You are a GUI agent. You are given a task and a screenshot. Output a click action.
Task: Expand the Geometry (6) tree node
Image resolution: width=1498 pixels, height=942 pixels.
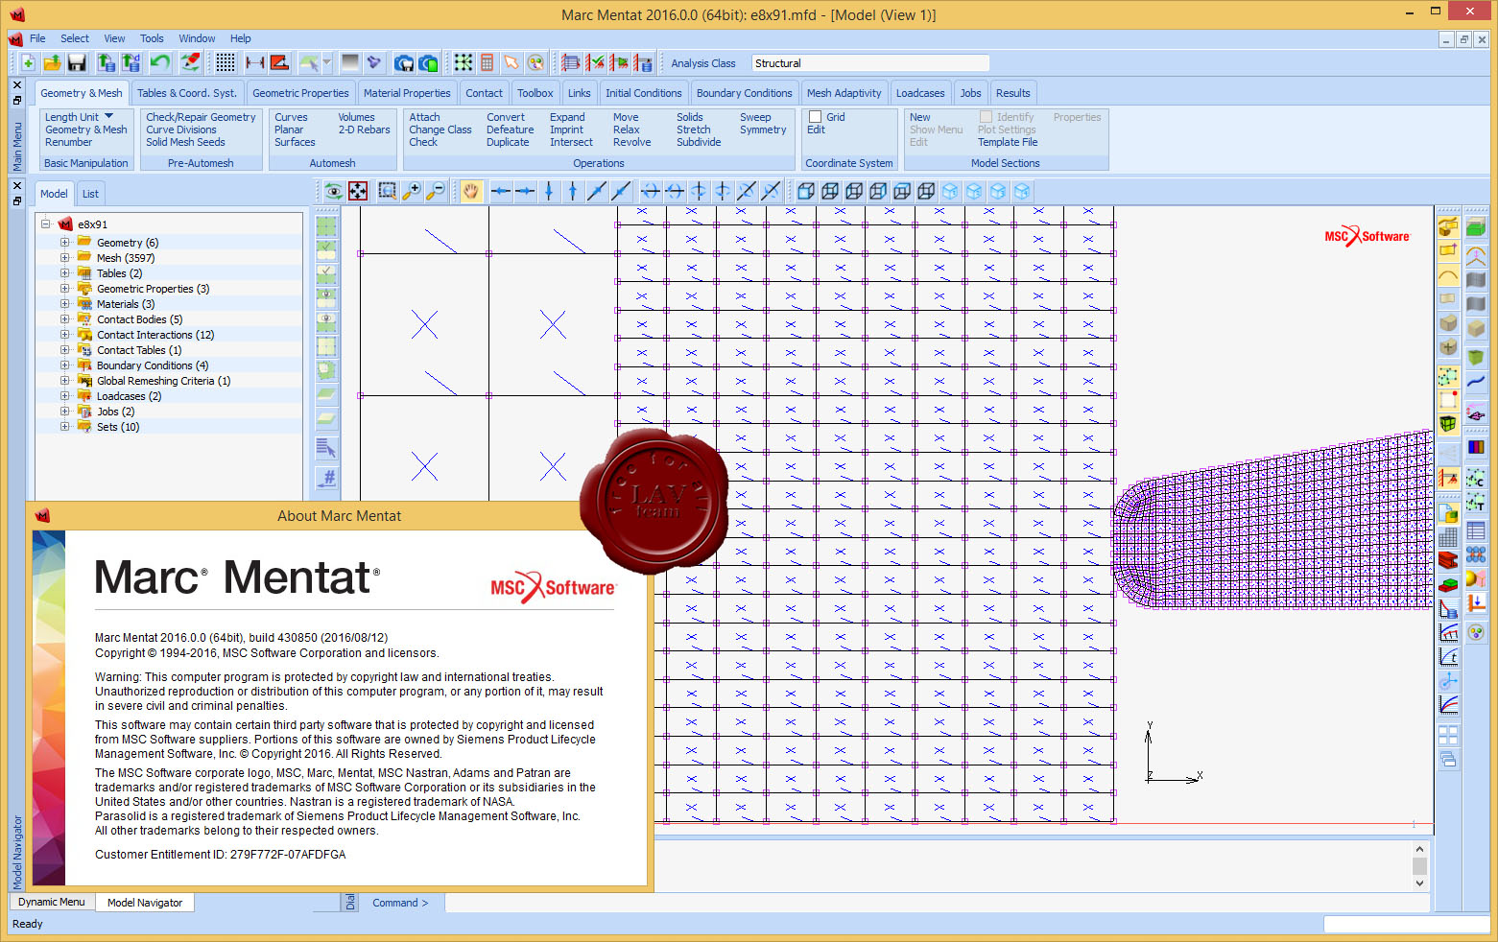pos(64,243)
